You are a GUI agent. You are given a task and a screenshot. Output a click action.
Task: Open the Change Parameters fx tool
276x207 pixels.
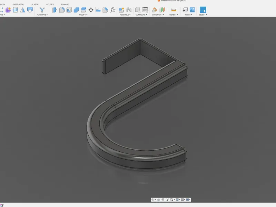click(x=113, y=10)
